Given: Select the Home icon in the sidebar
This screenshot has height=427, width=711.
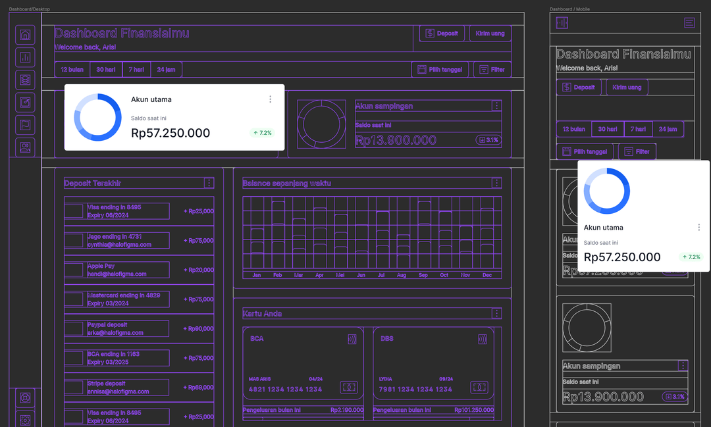Looking at the screenshot, I should 24,35.
